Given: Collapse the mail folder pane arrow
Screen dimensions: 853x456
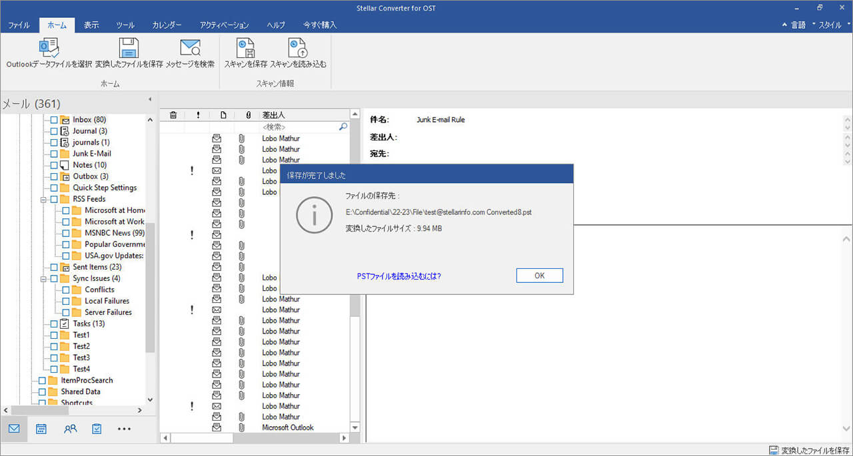Looking at the screenshot, I should pyautogui.click(x=149, y=100).
